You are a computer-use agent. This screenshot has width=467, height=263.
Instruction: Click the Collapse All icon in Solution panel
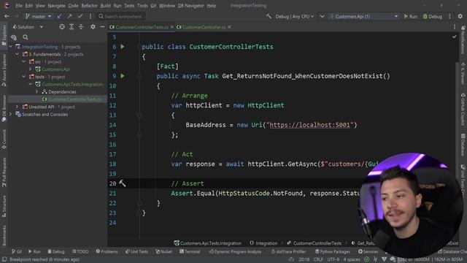(x=81, y=27)
